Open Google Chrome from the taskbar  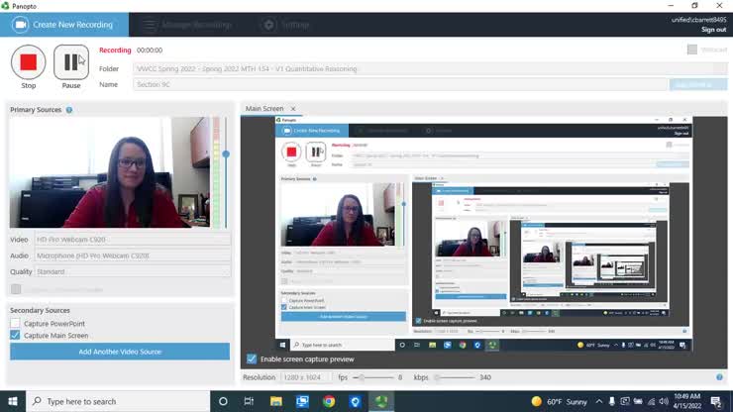[328, 401]
